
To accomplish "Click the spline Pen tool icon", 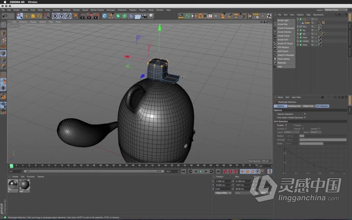I will coord(111,16).
